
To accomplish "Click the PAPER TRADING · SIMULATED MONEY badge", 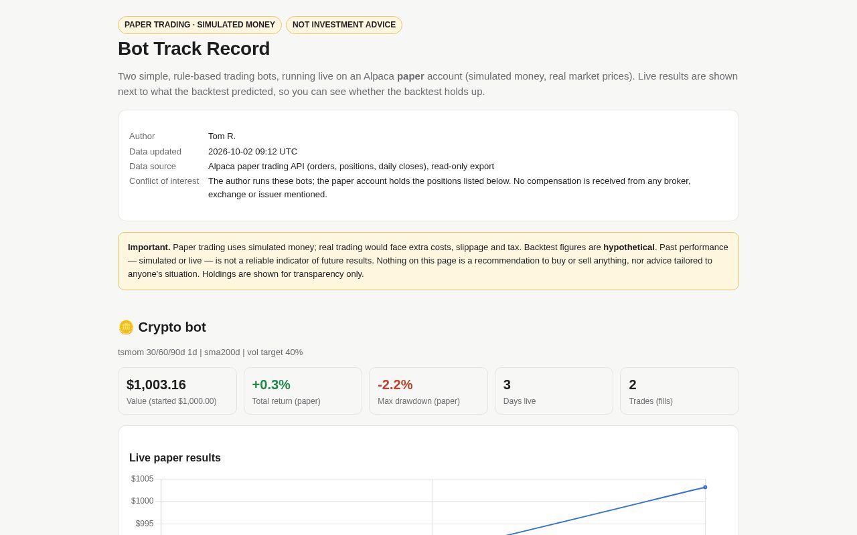I will [x=200, y=25].
